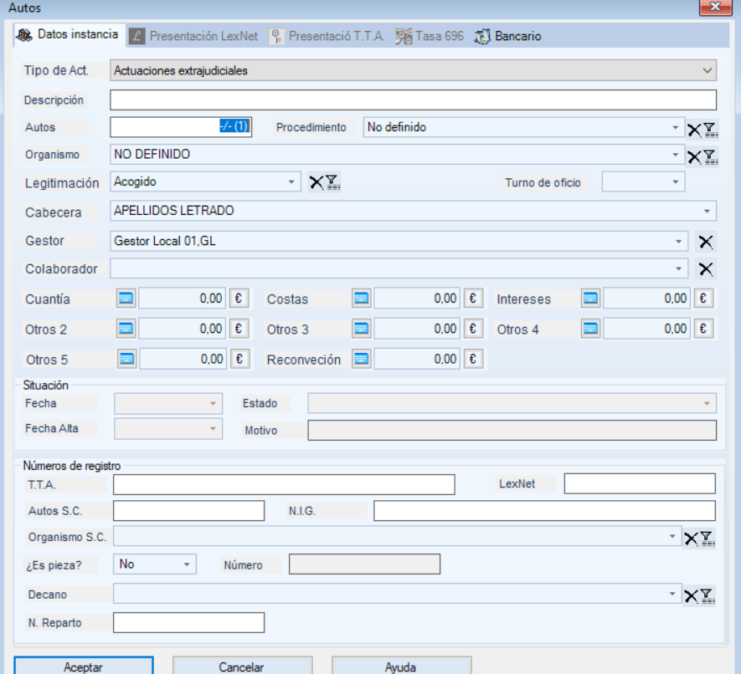741x674 pixels.
Task: Open the ¿Es pieza? dropdown
Action: coord(187,564)
